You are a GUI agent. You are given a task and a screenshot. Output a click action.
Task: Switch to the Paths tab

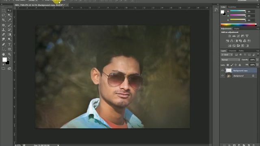241,51
